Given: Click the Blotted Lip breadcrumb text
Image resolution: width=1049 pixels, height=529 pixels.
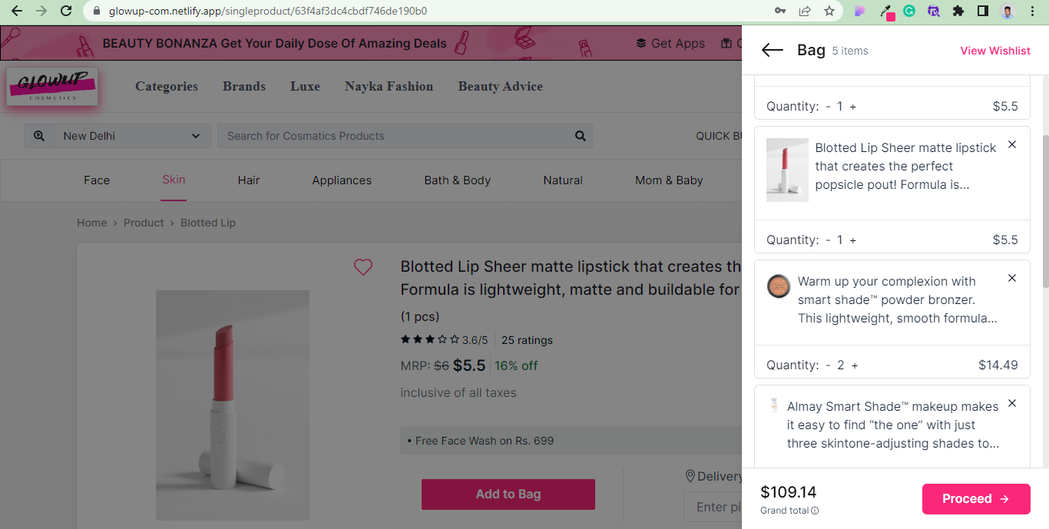Looking at the screenshot, I should point(208,223).
